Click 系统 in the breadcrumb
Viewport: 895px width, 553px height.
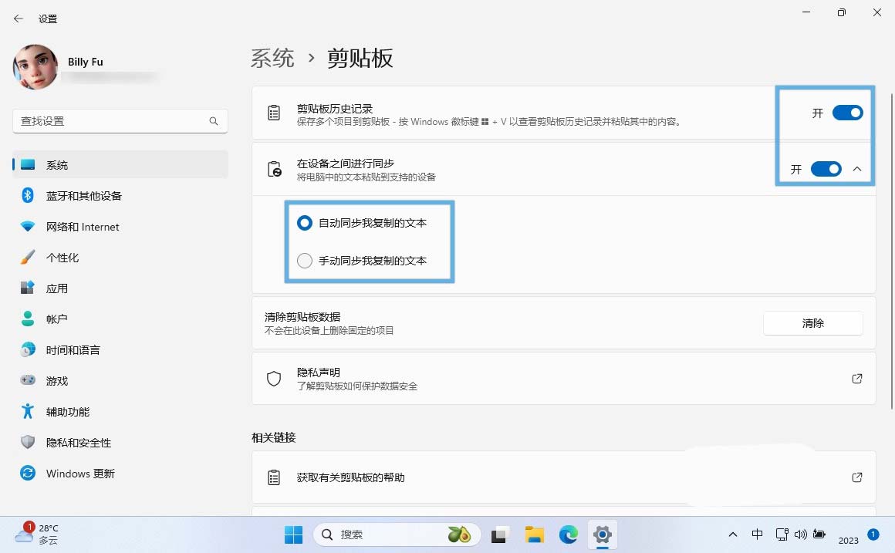pyautogui.click(x=272, y=58)
